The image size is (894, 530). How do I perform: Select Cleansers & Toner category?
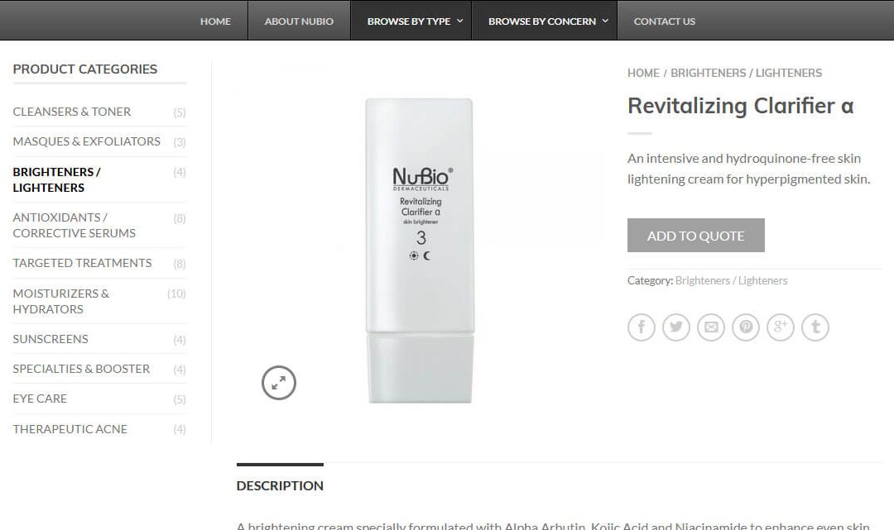(72, 112)
